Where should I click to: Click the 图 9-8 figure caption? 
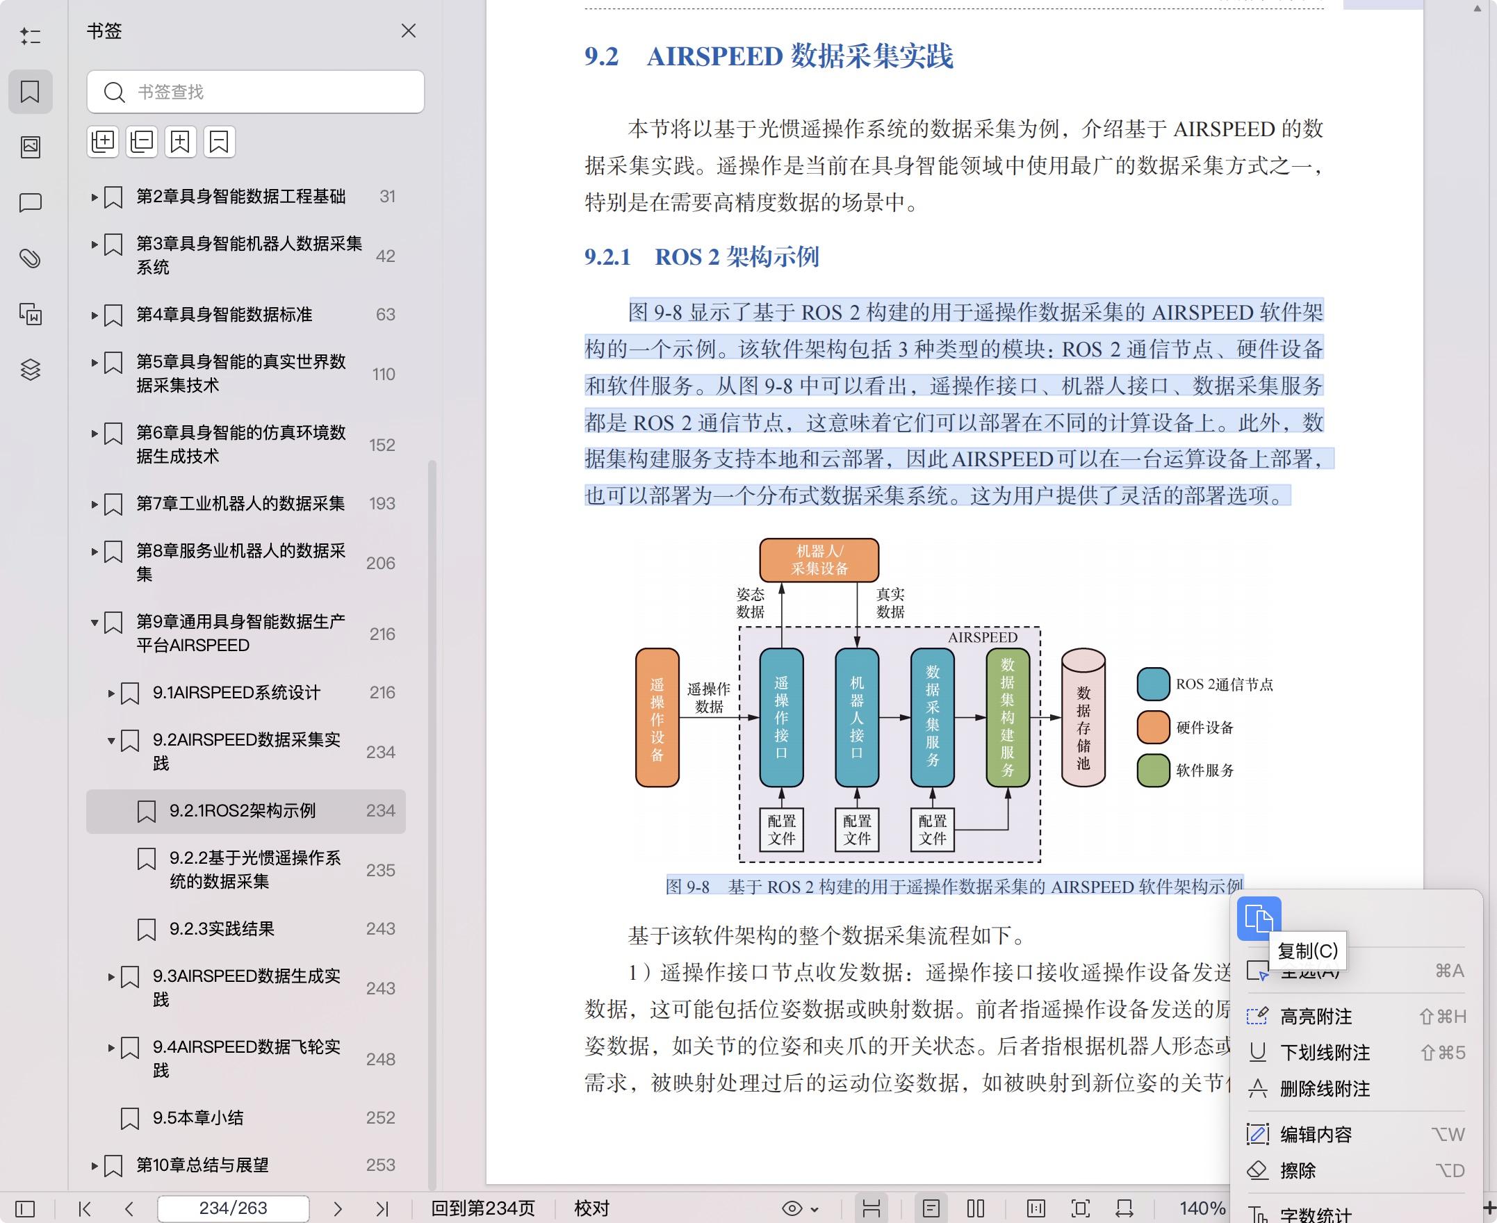pyautogui.click(x=954, y=886)
